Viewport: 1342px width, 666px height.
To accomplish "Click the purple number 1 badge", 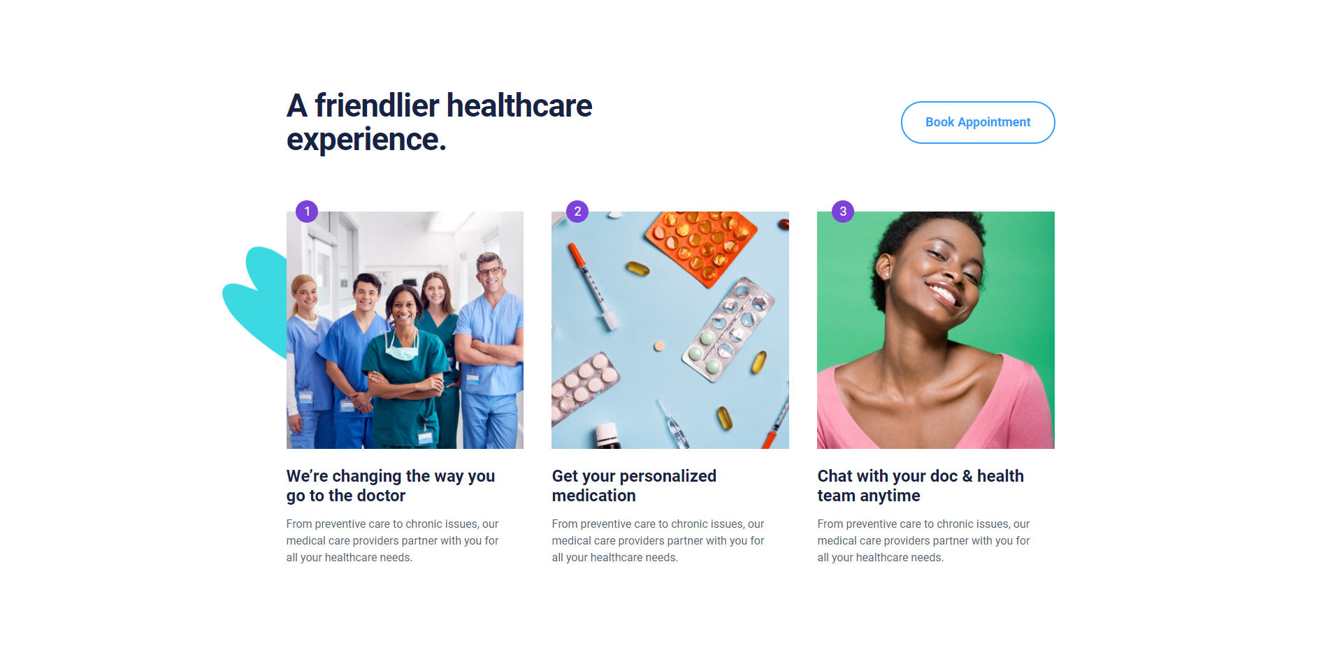I will (x=307, y=211).
